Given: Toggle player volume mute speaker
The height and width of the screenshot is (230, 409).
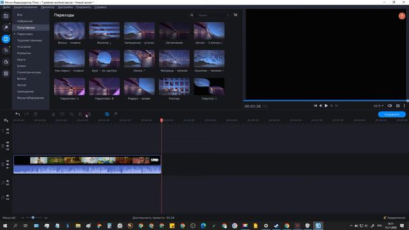Looking at the screenshot, I should coord(390,105).
